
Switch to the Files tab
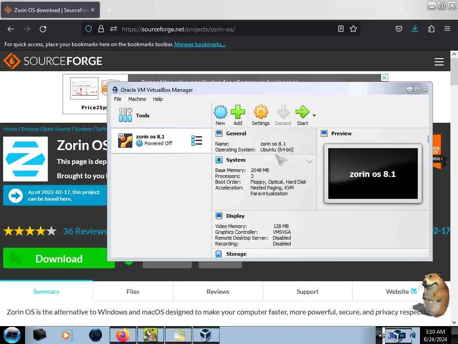[x=133, y=291]
